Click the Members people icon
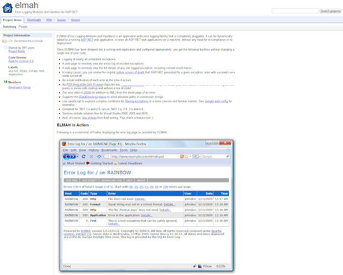This screenshot has width=343, height=275. pos(6,82)
